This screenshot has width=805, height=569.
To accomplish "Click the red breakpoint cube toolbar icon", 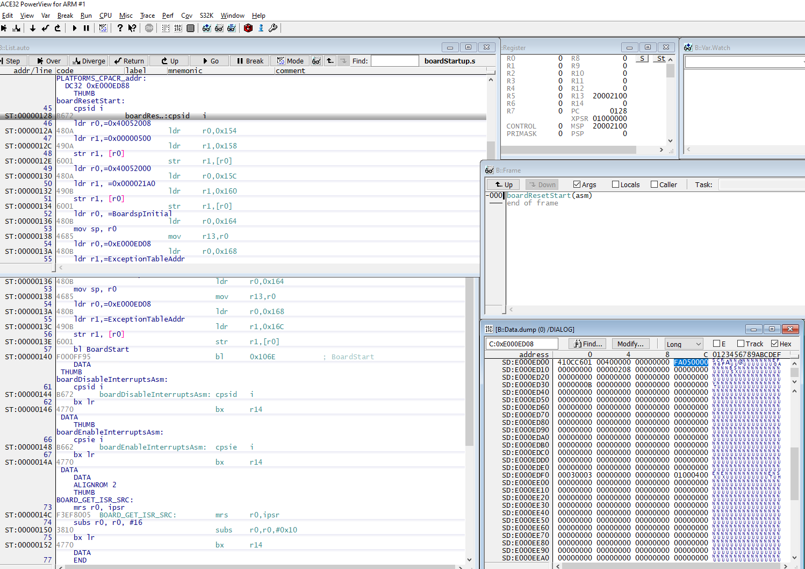I will [x=248, y=28].
